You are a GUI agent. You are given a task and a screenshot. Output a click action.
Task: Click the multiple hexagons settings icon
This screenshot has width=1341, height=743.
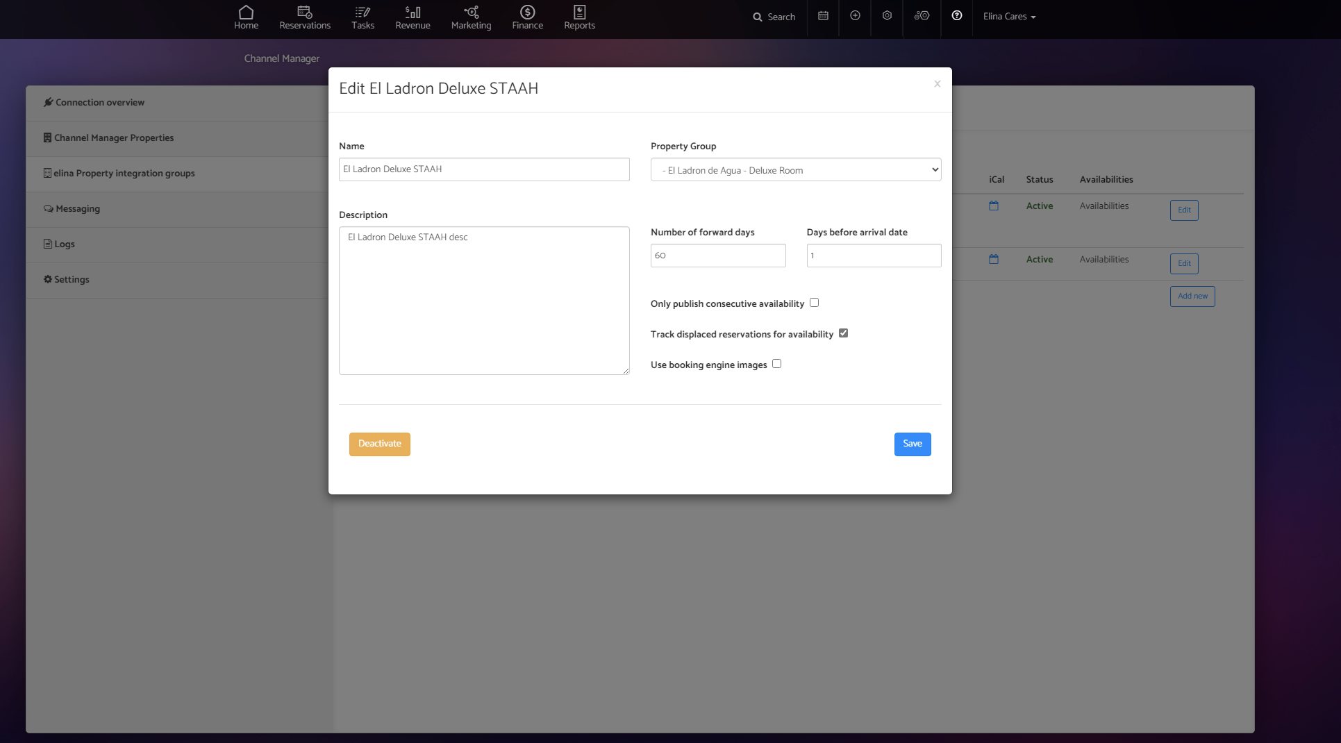click(922, 16)
